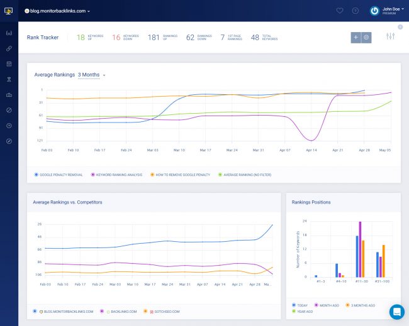Click the plus add keyword button

click(x=356, y=38)
